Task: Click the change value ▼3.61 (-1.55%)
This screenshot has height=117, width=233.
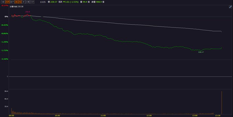Action: (x=71, y=2)
